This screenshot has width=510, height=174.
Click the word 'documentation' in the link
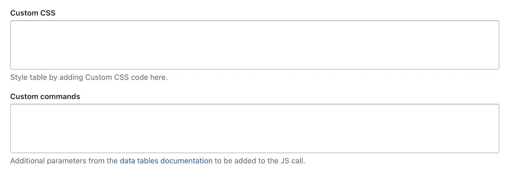click(x=186, y=161)
